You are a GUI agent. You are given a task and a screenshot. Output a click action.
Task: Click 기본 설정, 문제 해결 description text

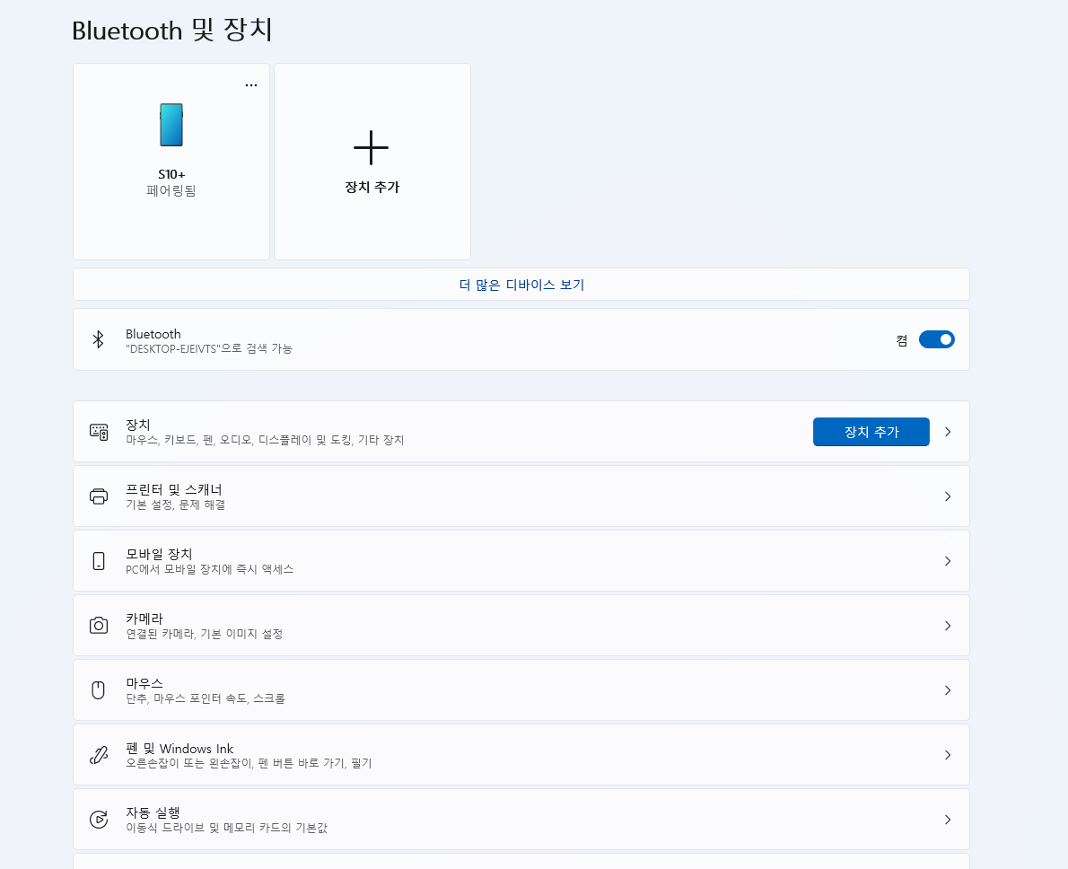[x=176, y=505]
